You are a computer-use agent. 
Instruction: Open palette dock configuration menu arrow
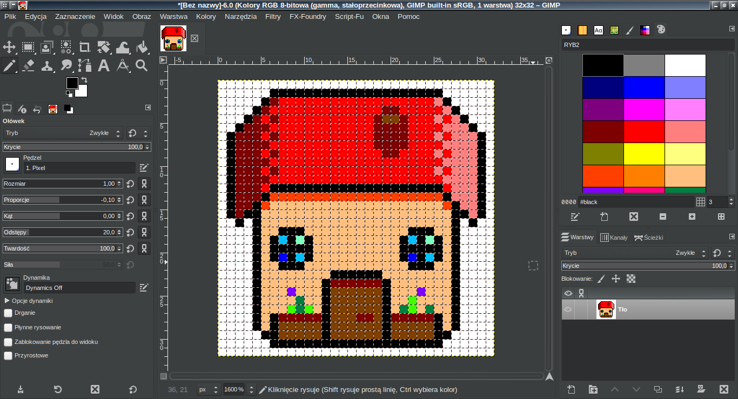coord(732,29)
